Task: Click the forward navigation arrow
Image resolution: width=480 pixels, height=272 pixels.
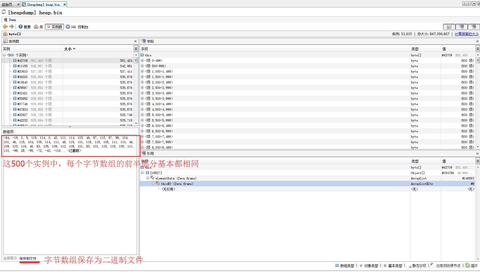Action: 11,27
